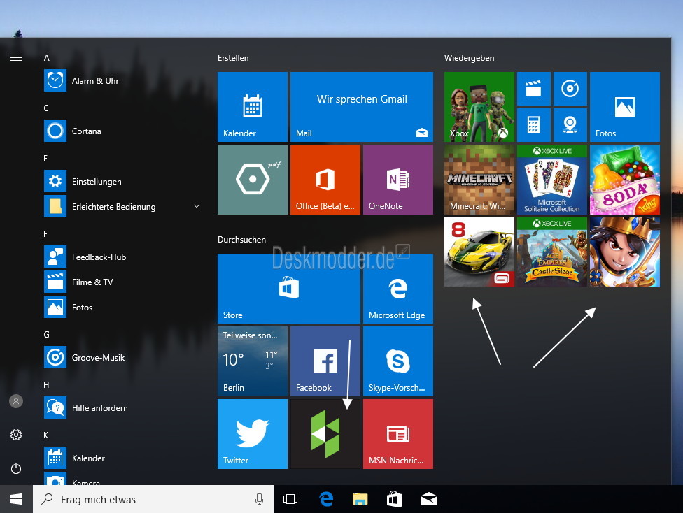Open Task View on taskbar

click(x=290, y=499)
